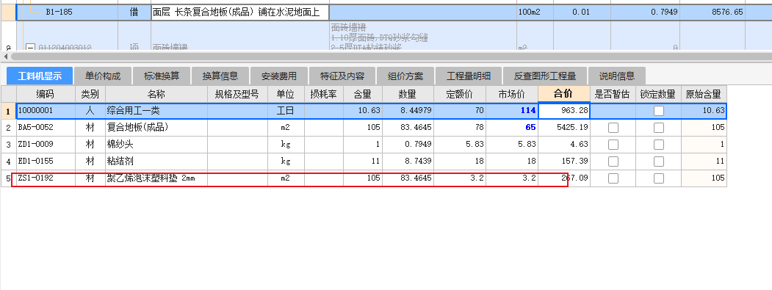The height and width of the screenshot is (290, 772).
Task: Select the 5425.19 total cell
Action: click(x=564, y=128)
